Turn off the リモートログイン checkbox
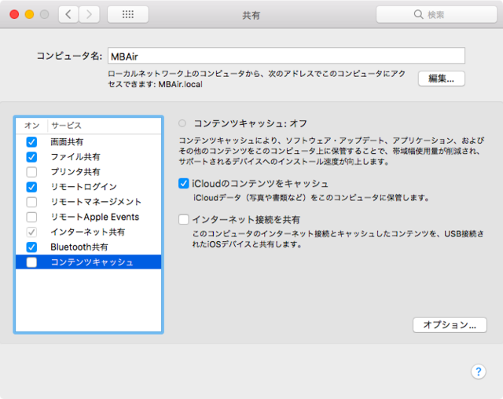The width and height of the screenshot is (503, 399). click(31, 187)
